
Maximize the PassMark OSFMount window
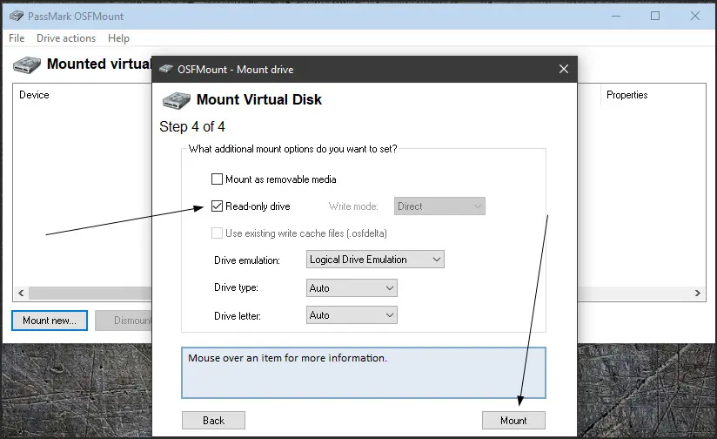[655, 16]
